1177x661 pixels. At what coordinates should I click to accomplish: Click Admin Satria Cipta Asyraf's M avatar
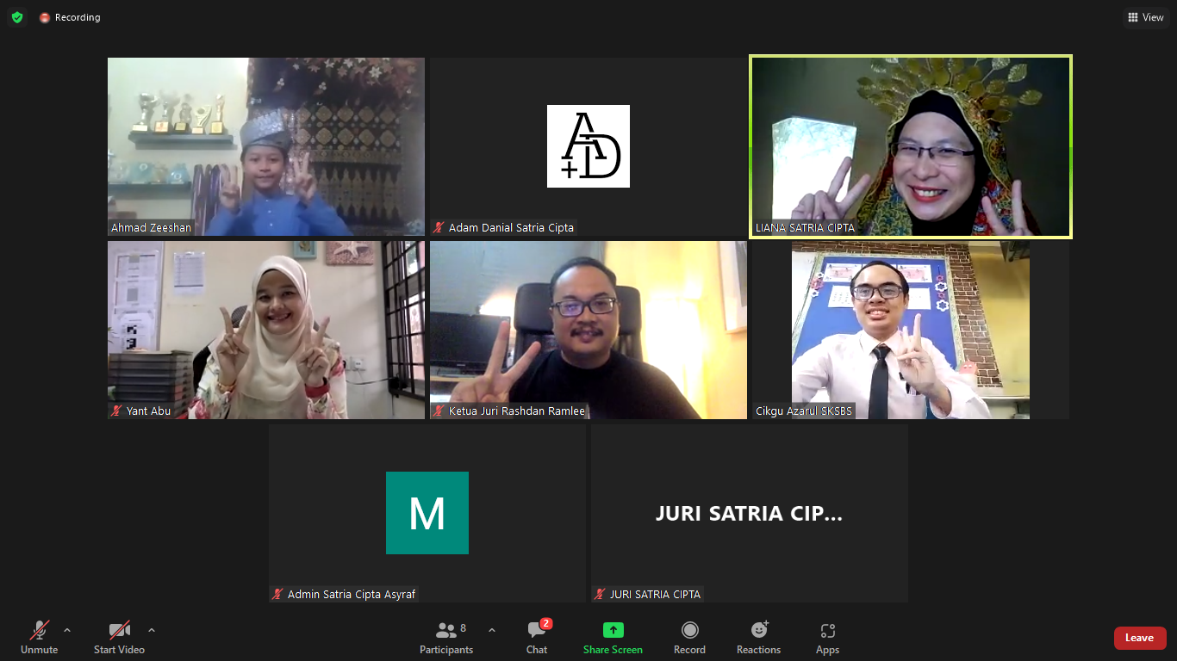click(x=427, y=513)
